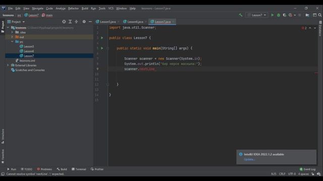The image size is (323, 181).
Task: Click the Stop button in toolbar
Action: point(299,15)
